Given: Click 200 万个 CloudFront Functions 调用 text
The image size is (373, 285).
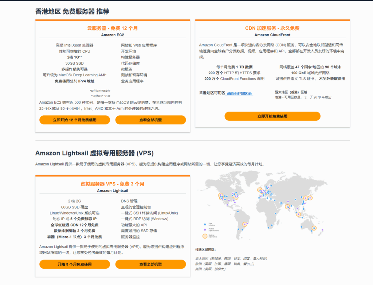Looking at the screenshot, I should pos(234,79).
